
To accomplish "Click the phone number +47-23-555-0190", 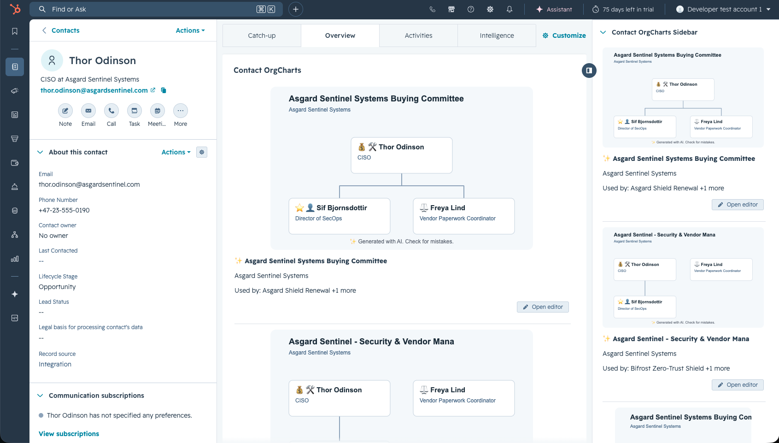I will pyautogui.click(x=64, y=210).
